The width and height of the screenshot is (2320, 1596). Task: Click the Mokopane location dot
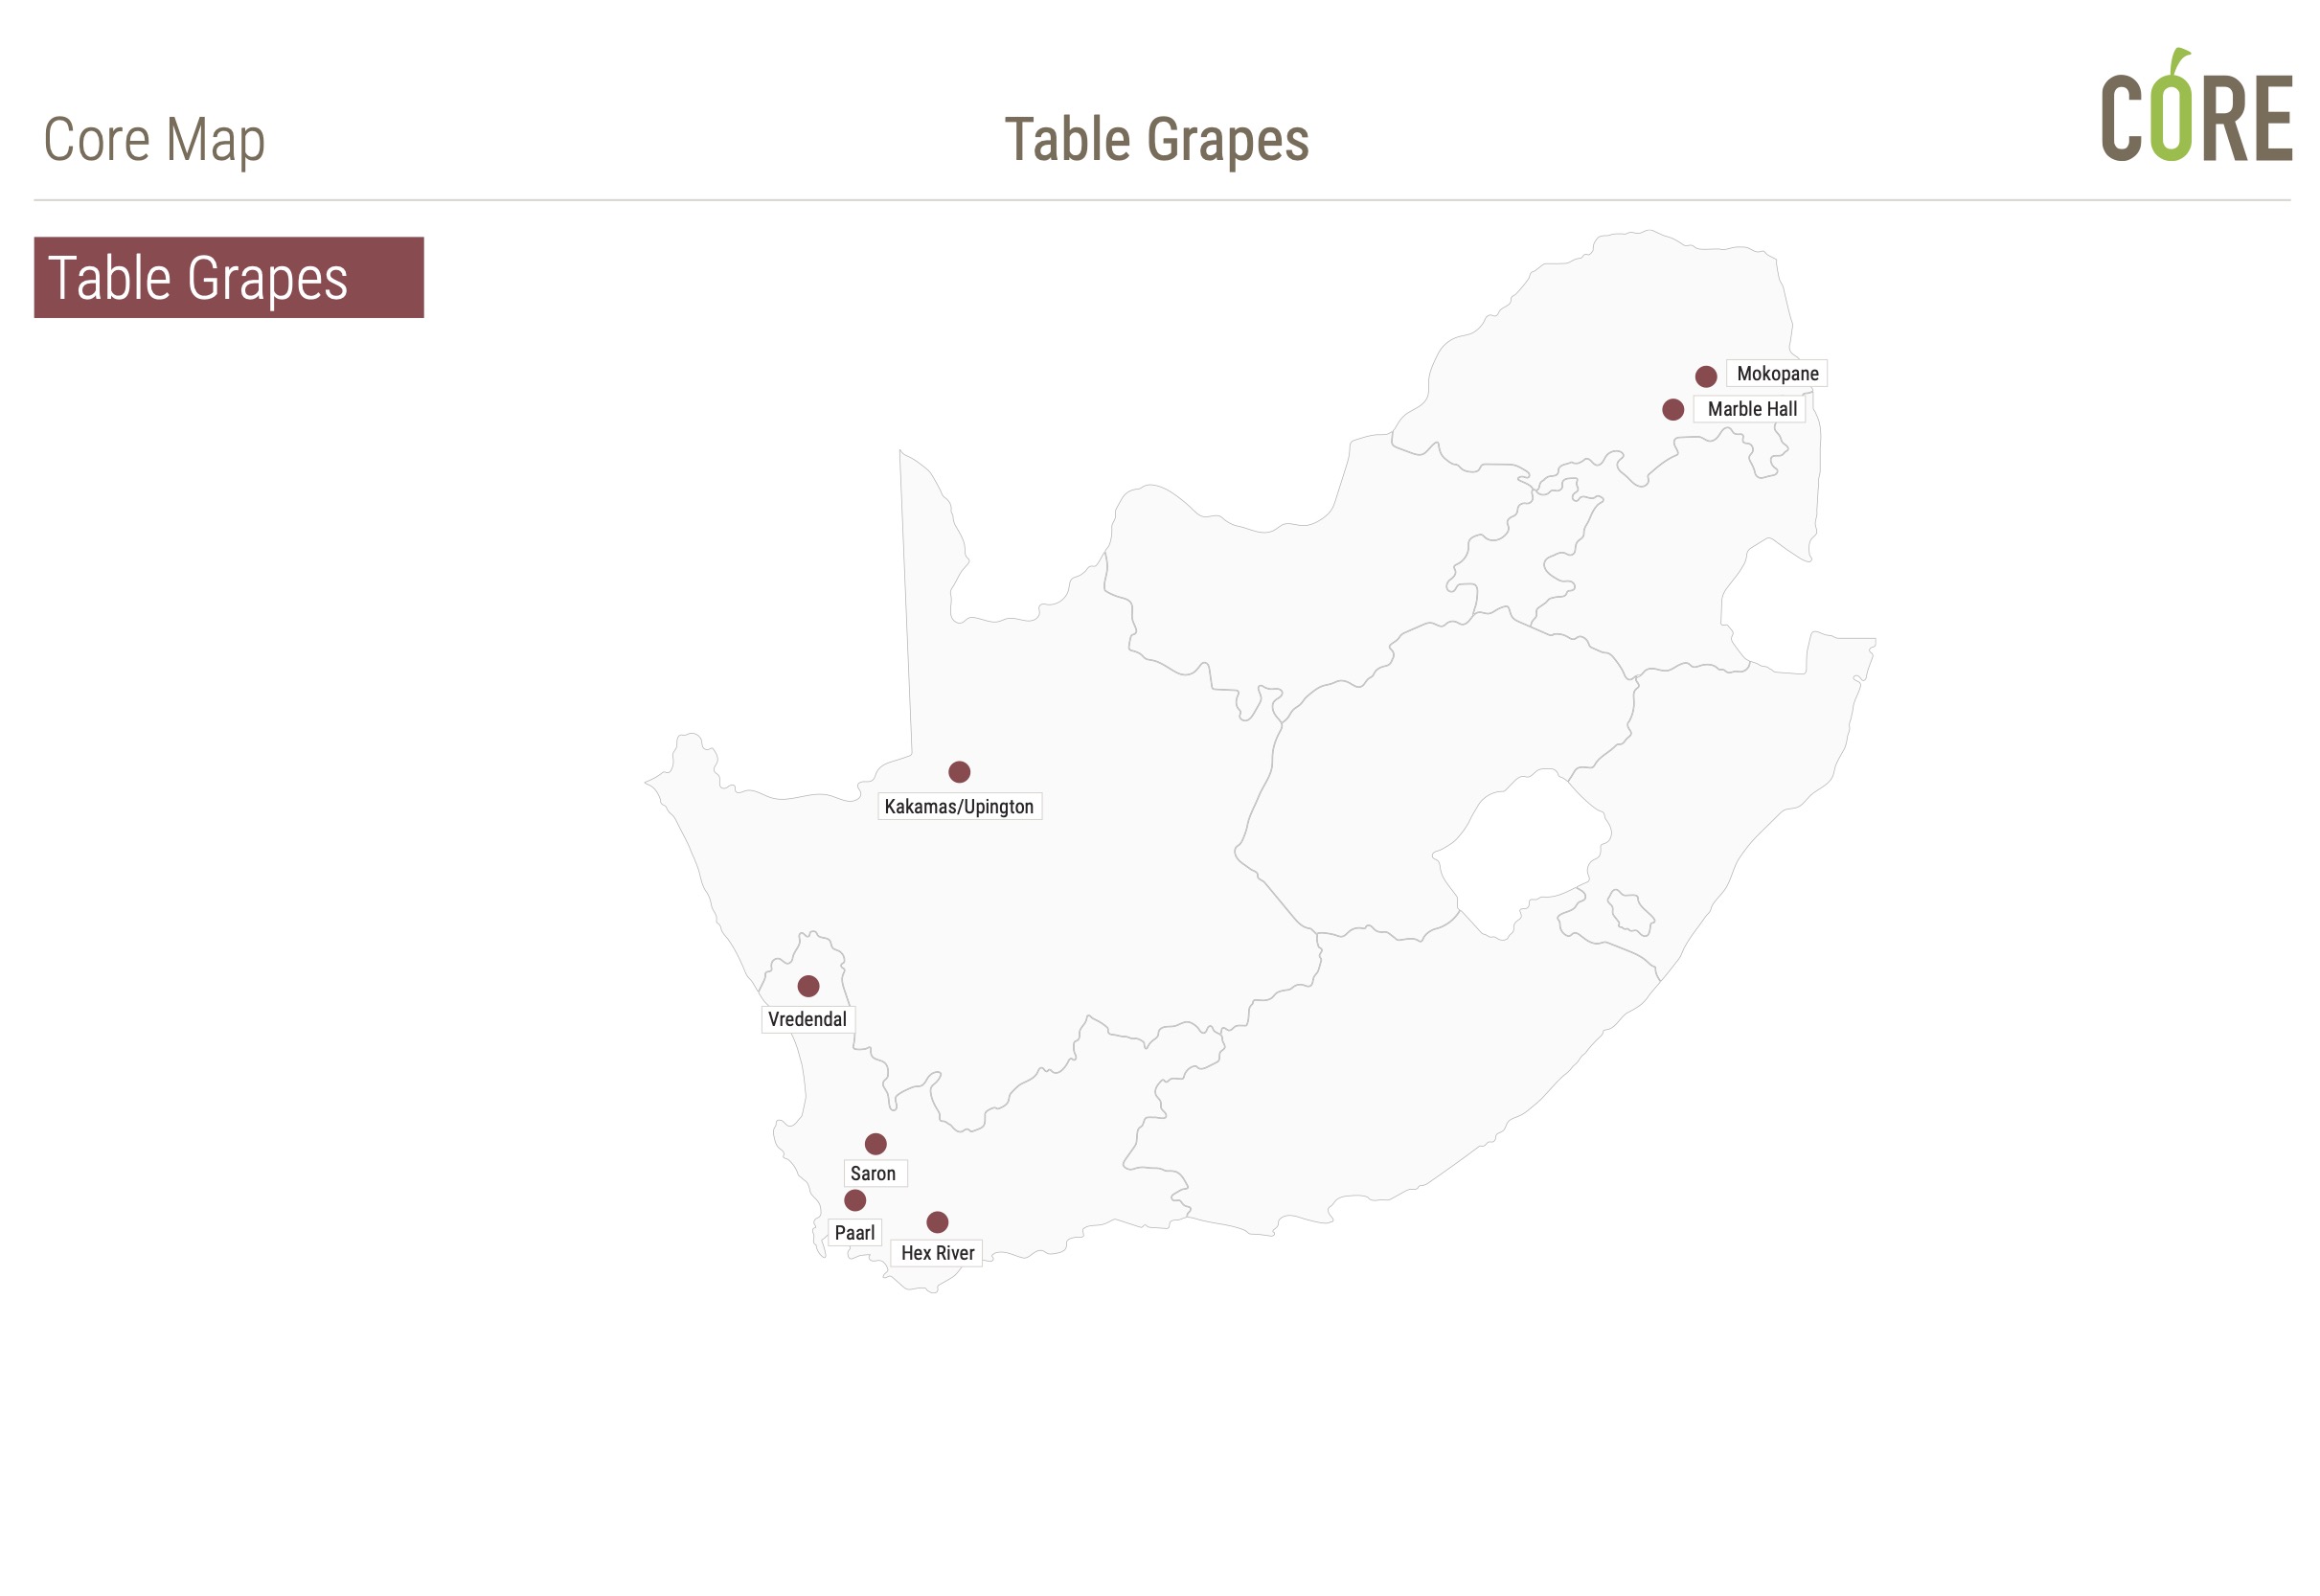click(1706, 376)
